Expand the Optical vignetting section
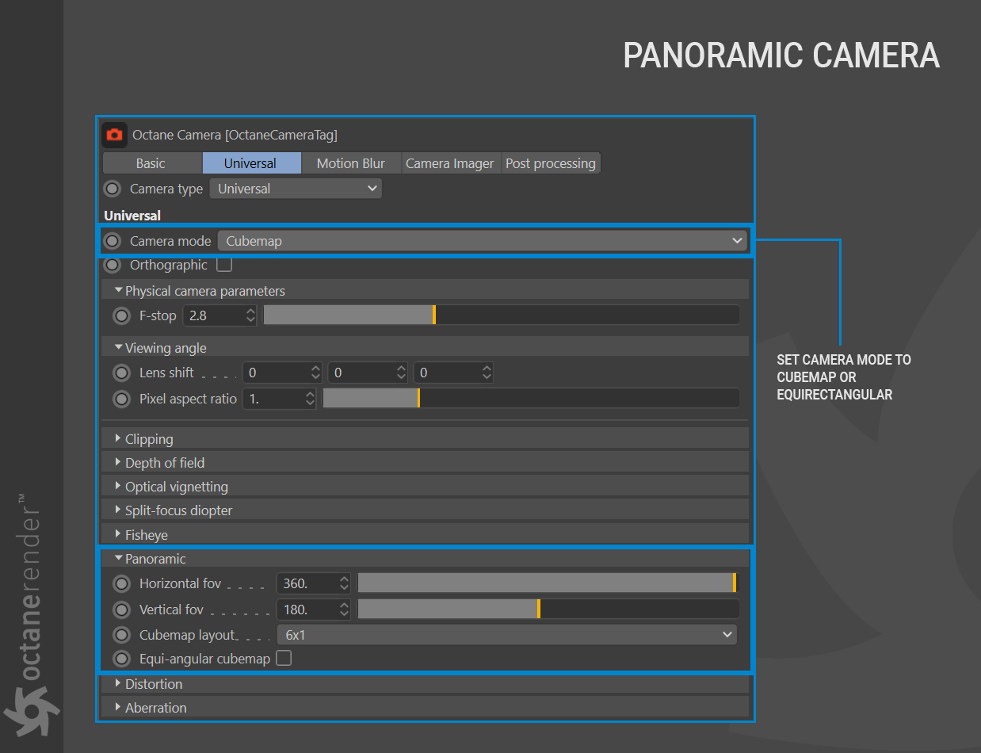The height and width of the screenshot is (753, 981). tap(426, 486)
